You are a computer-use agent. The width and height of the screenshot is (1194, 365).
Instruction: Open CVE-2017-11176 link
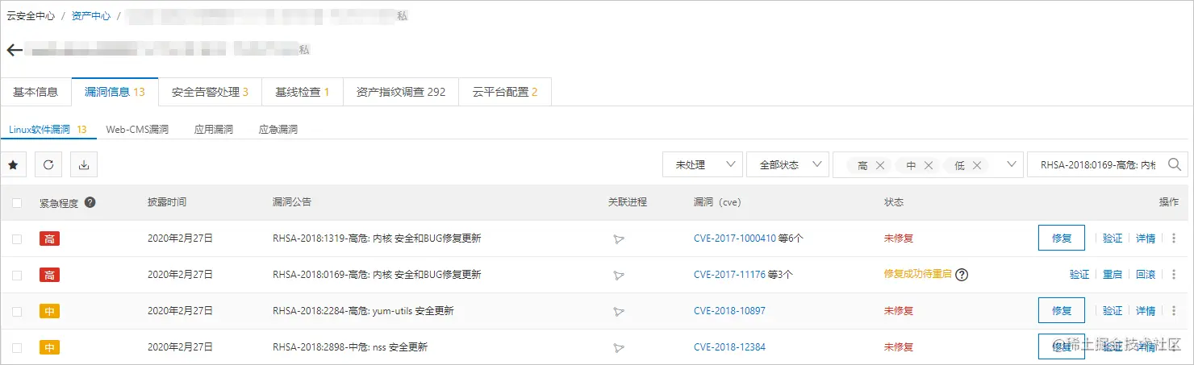[x=729, y=275]
